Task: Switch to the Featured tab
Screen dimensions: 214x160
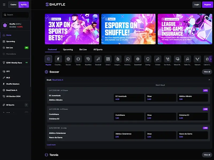Action: [x=52, y=50]
